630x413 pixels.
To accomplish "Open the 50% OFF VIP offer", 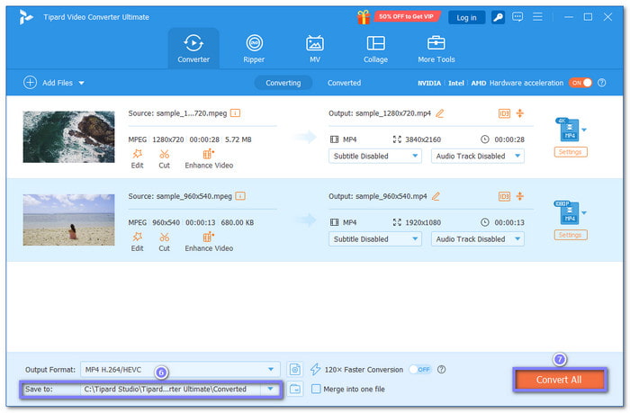I will click(x=406, y=16).
